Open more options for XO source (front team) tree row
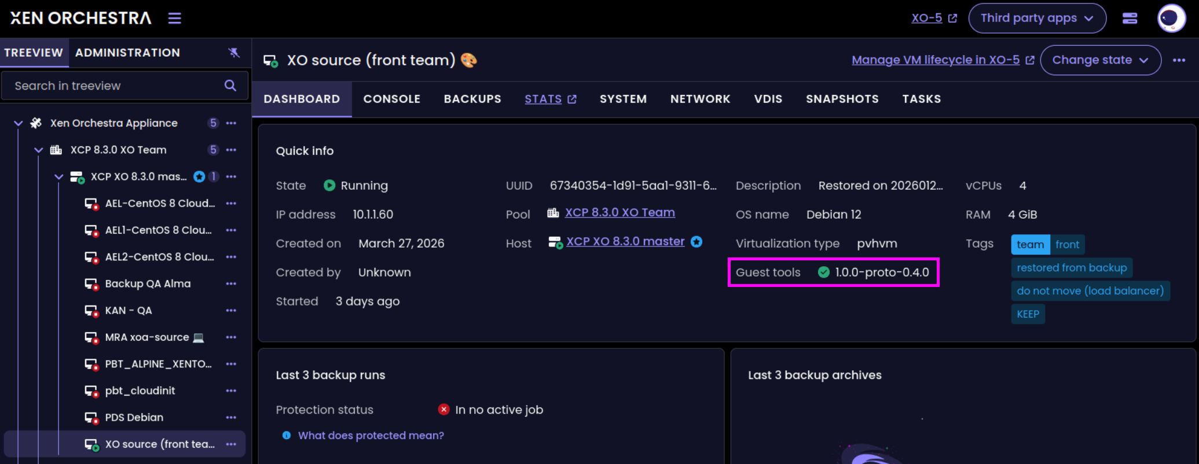 [x=232, y=444]
